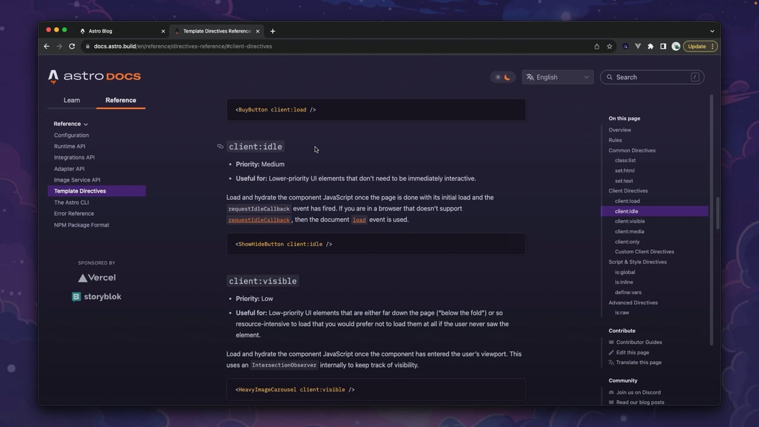Click the Astro Docs logo

(95, 77)
